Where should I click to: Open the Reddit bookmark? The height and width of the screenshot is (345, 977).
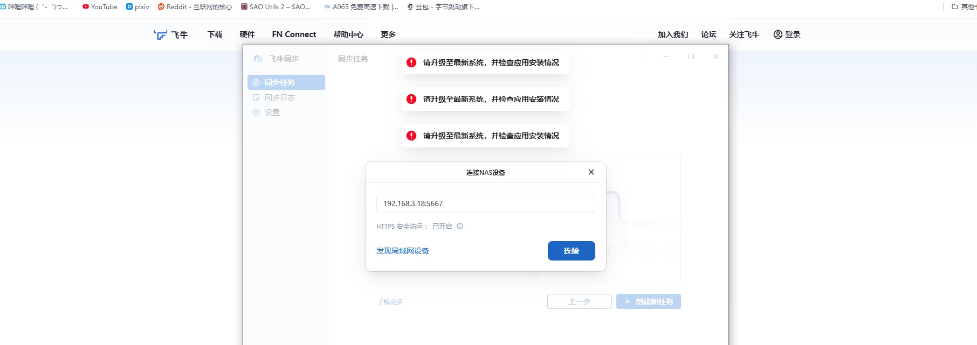tap(195, 7)
